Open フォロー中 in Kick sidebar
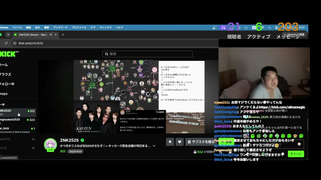This screenshot has width=321, height=180. point(7,84)
